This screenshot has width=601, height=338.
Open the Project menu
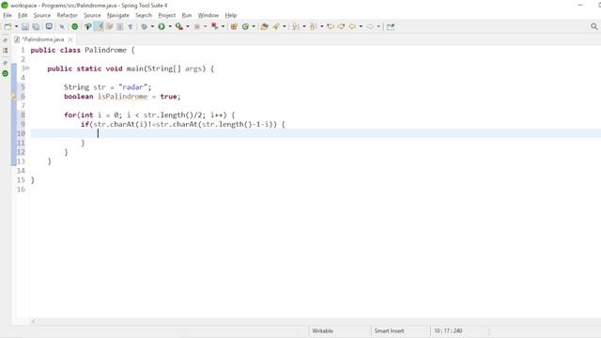(167, 15)
